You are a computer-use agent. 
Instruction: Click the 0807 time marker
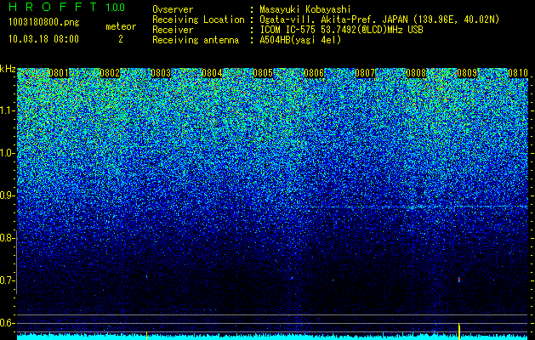coord(365,73)
